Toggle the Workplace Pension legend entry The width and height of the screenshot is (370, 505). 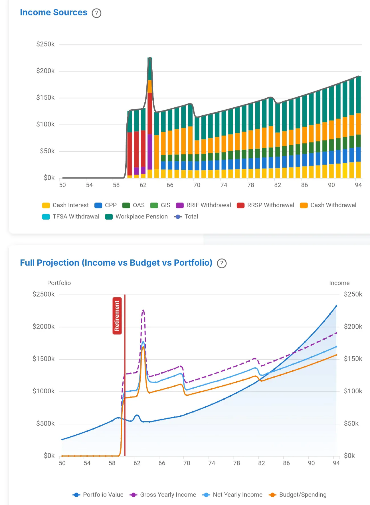(x=136, y=217)
